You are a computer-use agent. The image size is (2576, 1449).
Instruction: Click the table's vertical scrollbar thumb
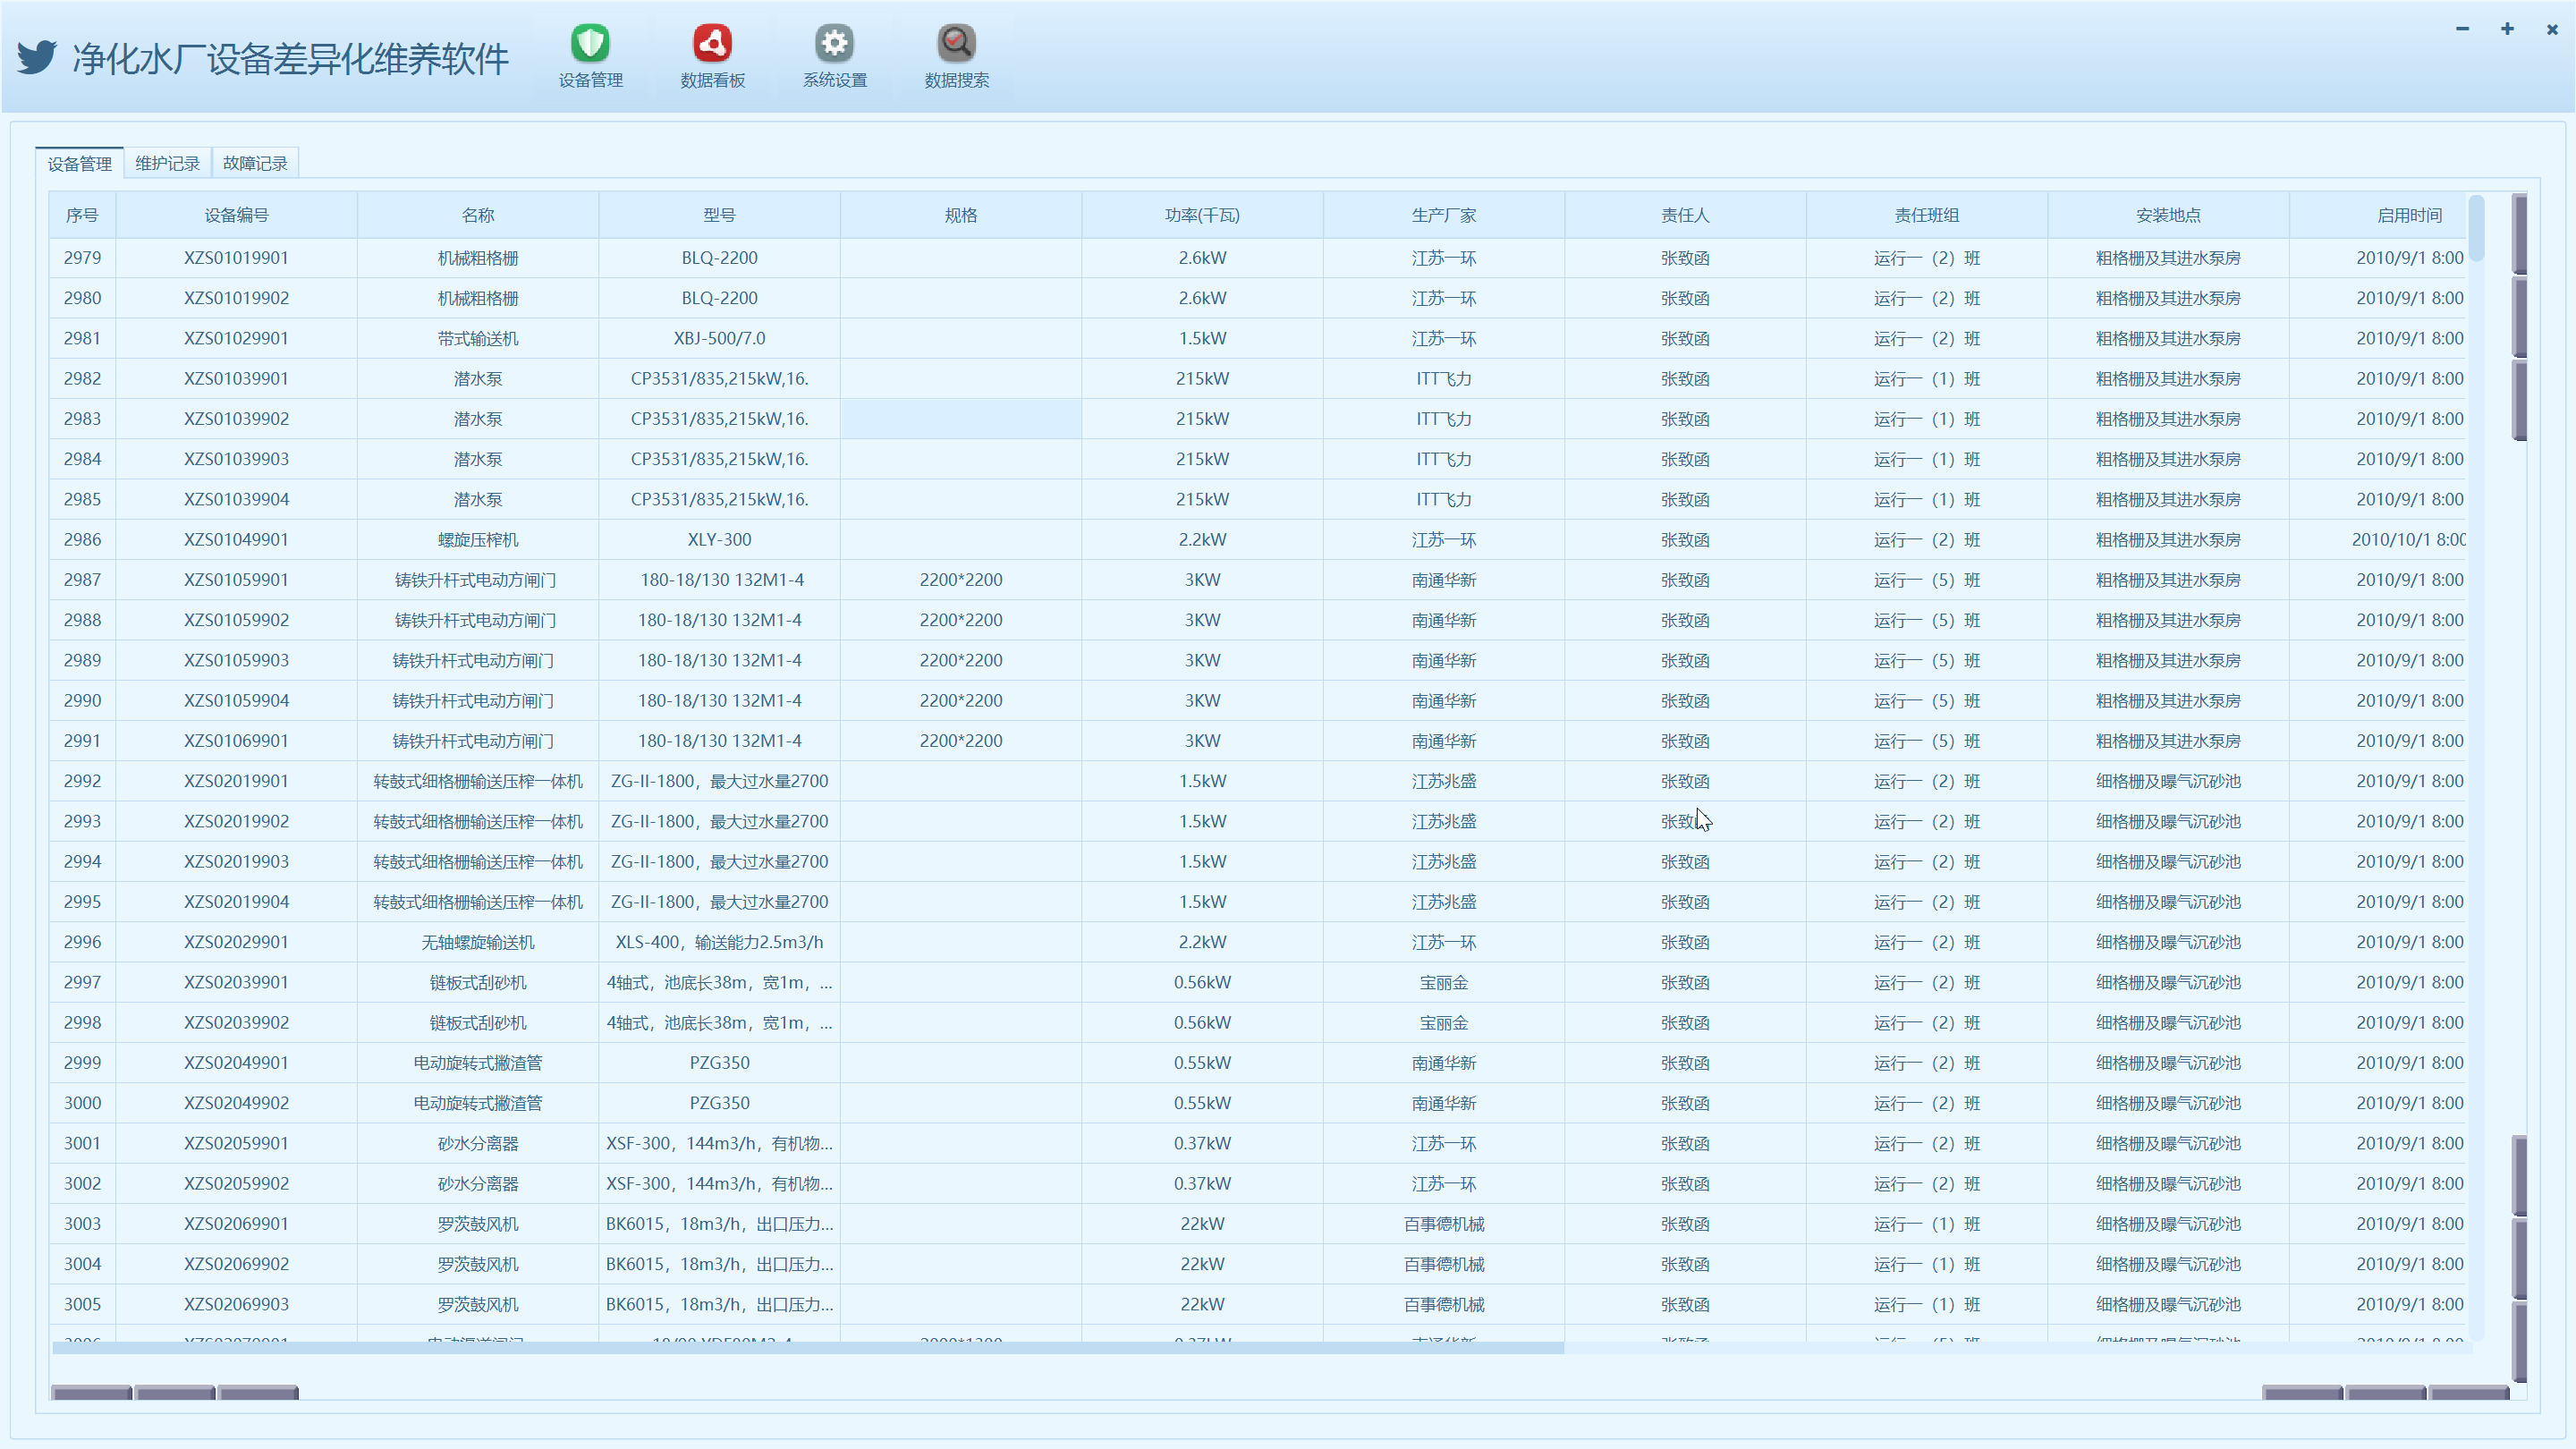tap(2476, 228)
